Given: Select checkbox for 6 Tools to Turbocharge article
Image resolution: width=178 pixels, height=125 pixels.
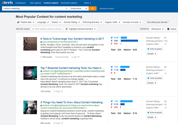Looking at the screenshot, I should pyautogui.click(x=20, y=38).
